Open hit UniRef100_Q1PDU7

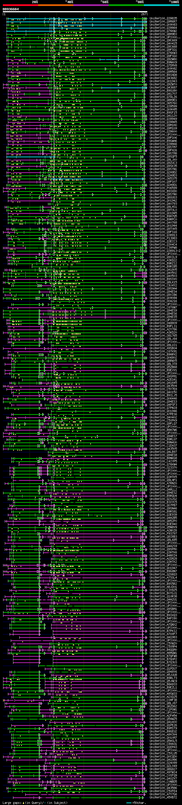(163, 669)
